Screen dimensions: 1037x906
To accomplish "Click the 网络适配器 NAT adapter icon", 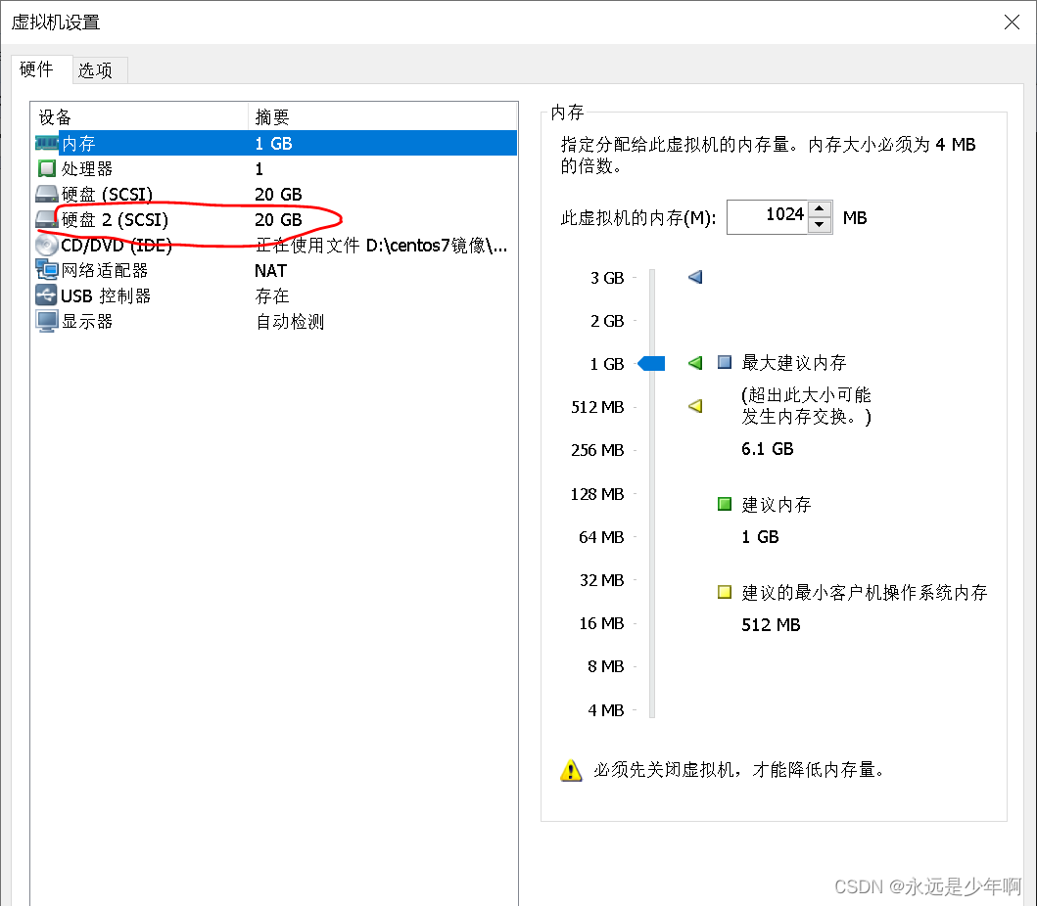I will (x=46, y=270).
